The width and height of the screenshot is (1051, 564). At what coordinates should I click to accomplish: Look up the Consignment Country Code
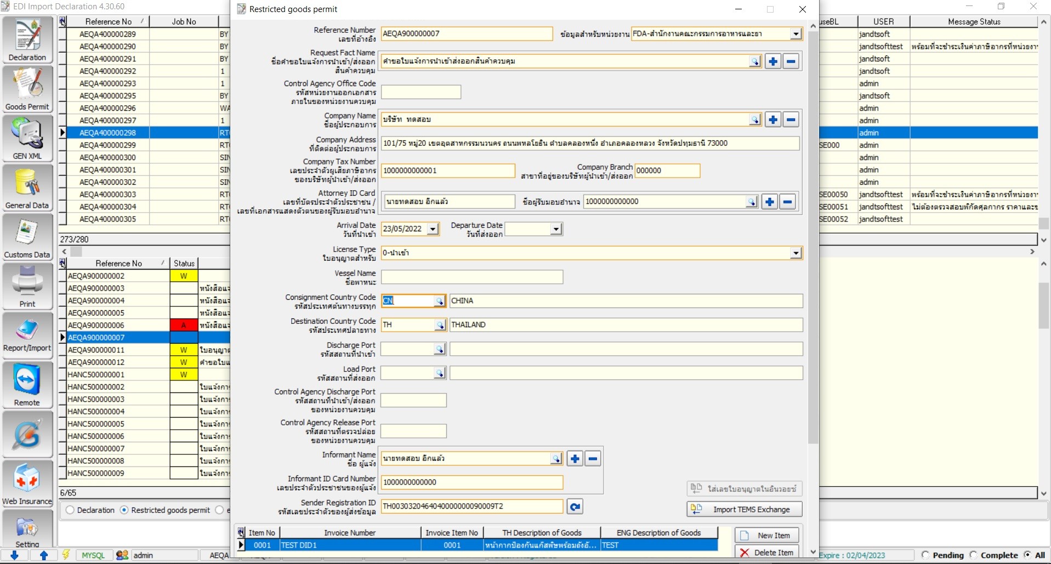point(439,301)
